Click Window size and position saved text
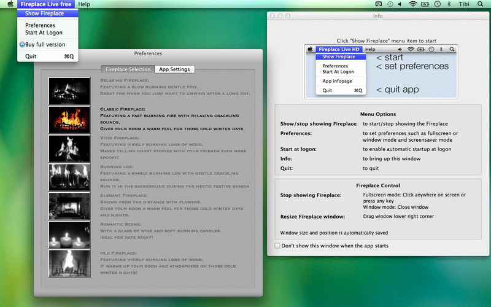The width and height of the screenshot is (491, 307). click(334, 233)
